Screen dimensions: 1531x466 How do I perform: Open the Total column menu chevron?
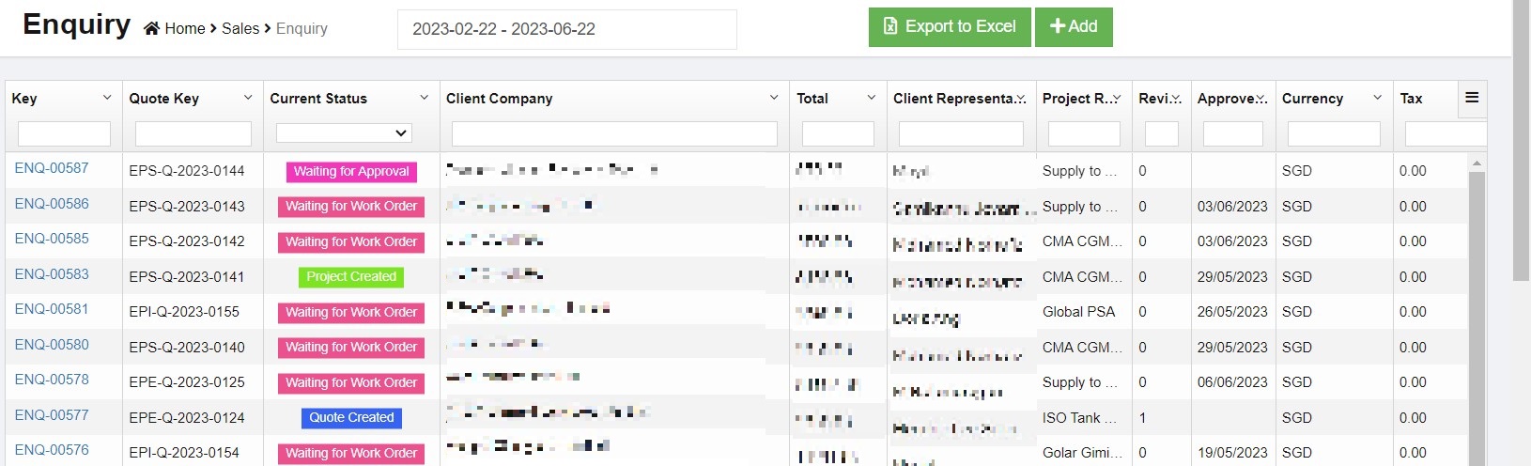coord(872,98)
